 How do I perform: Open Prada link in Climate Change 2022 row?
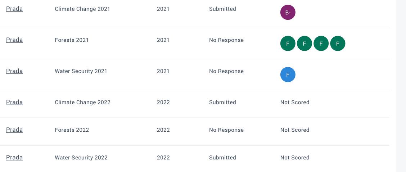[14, 102]
